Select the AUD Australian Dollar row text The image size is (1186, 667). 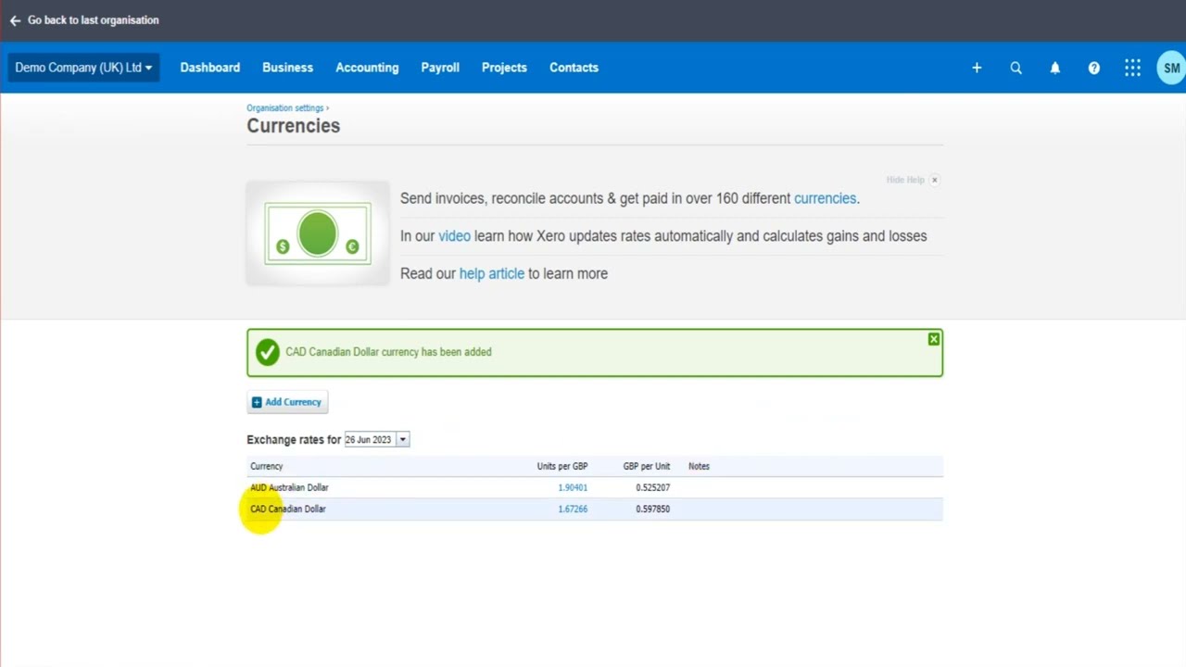point(289,487)
